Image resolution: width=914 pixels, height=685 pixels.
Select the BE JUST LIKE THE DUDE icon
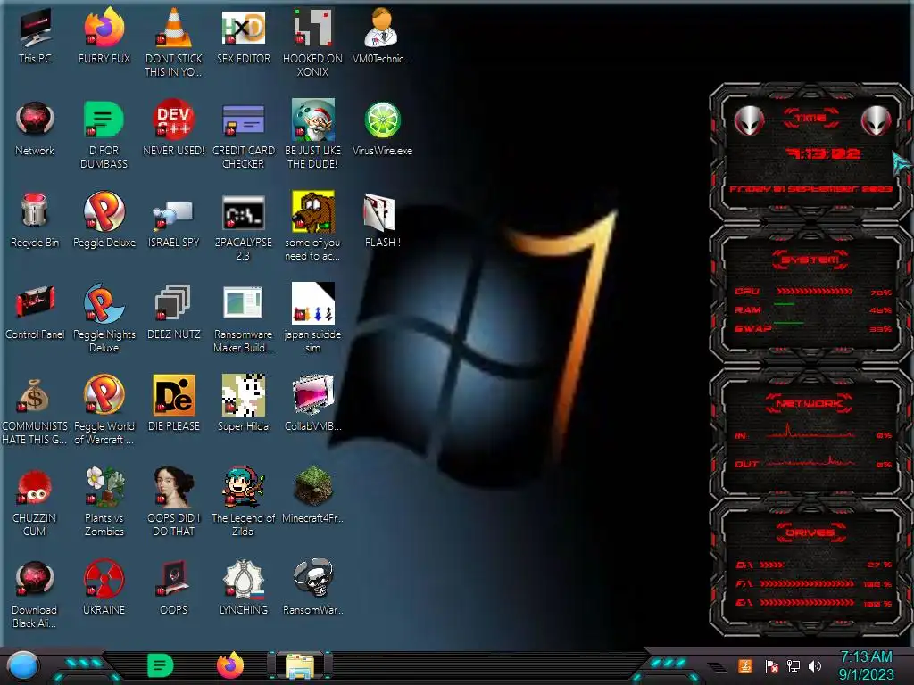click(x=312, y=134)
